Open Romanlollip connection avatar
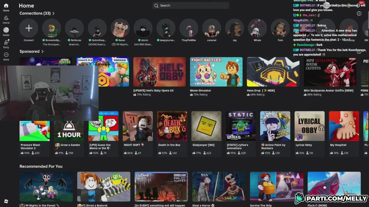The image size is (369, 207). coord(52,28)
